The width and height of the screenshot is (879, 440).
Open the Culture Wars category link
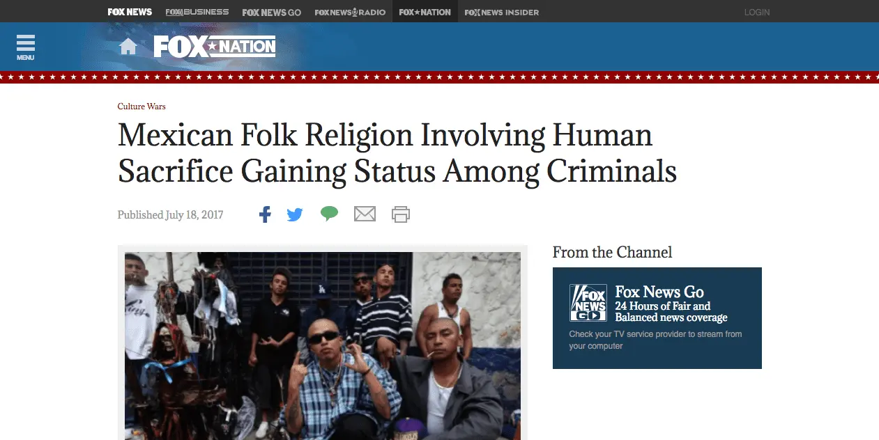(142, 107)
